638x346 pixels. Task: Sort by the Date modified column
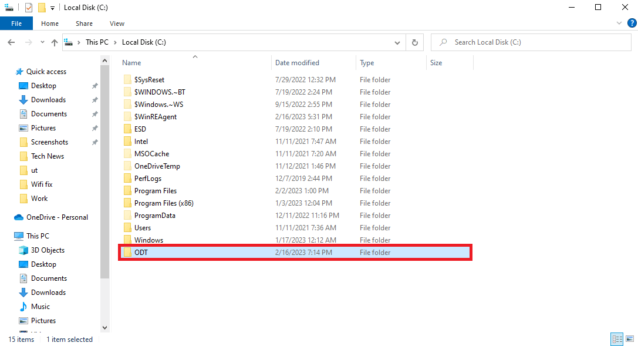click(x=297, y=63)
